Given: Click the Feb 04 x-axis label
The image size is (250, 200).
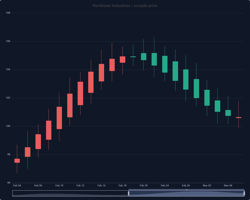Looking at the screenshot, I should 17,186.
